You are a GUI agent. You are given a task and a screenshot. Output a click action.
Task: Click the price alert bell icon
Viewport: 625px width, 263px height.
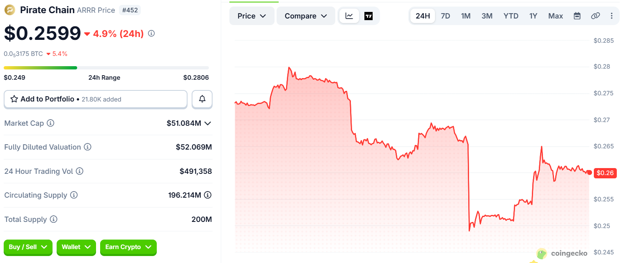pyautogui.click(x=202, y=99)
